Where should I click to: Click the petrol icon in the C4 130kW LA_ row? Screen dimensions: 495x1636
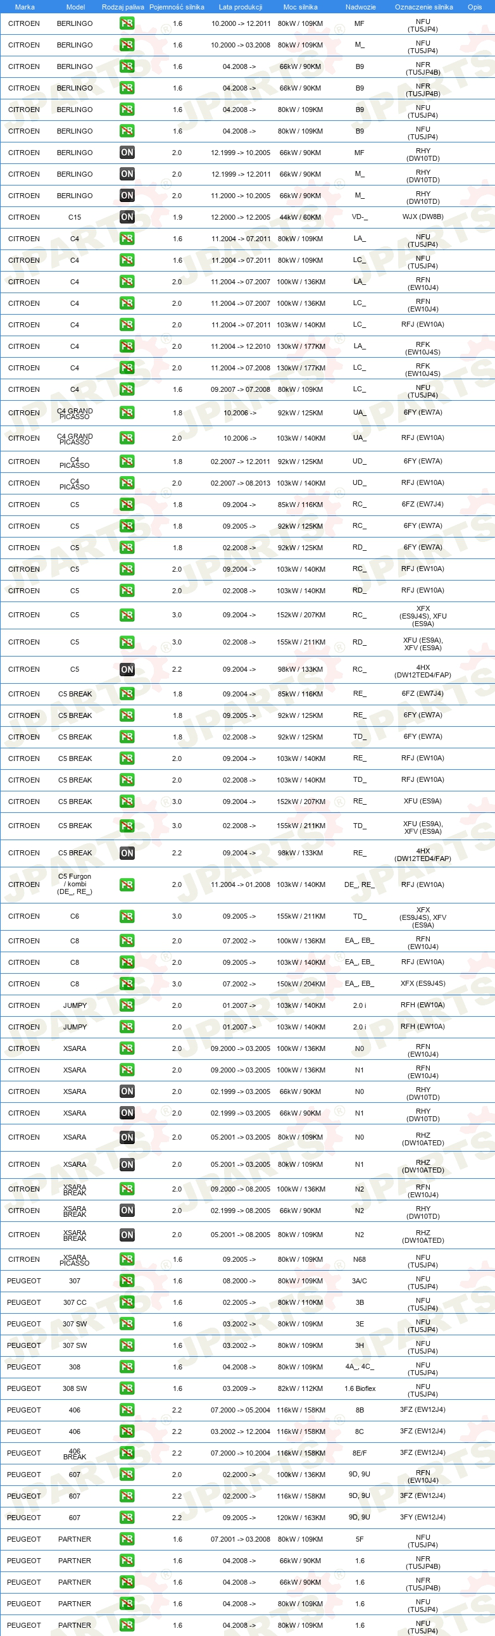[x=127, y=346]
